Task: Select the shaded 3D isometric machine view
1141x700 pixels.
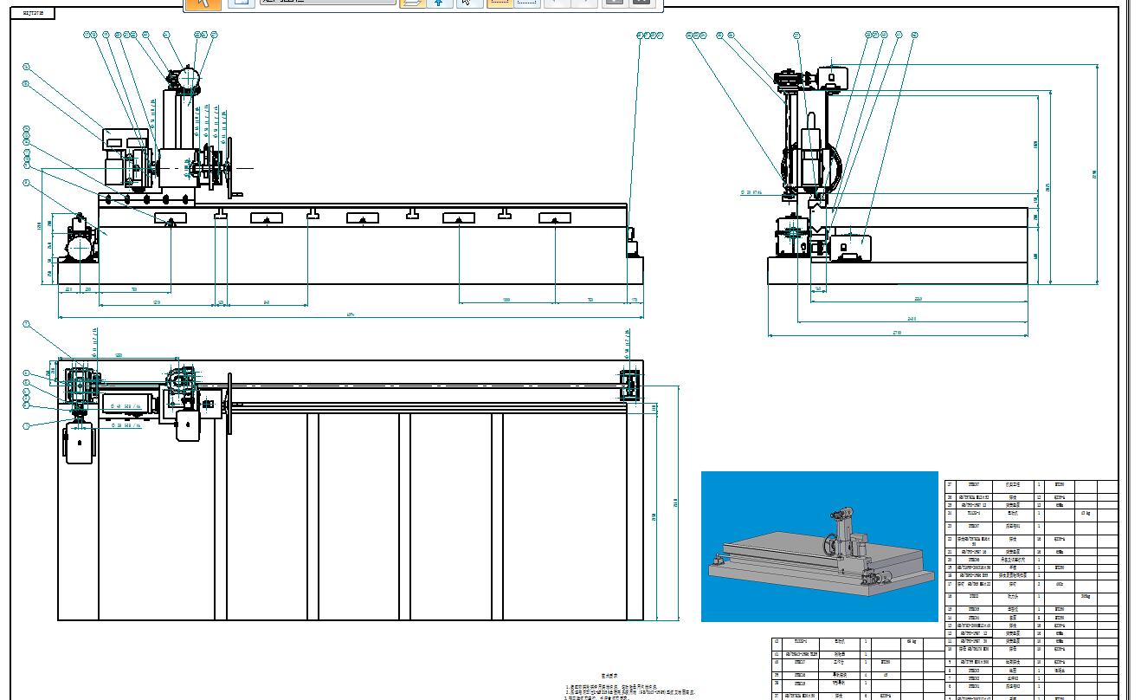Action: tap(819, 546)
